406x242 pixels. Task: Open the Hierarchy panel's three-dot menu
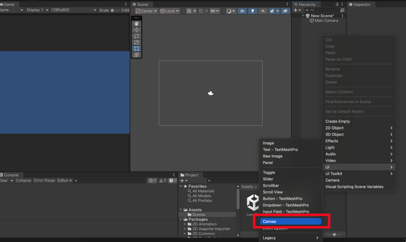[342, 4]
